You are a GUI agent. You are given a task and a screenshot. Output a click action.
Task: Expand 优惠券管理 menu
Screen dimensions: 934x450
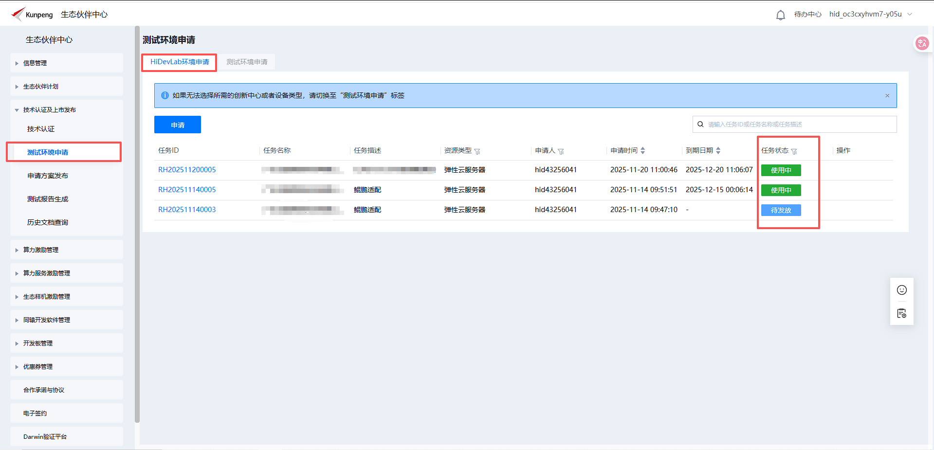(66, 366)
